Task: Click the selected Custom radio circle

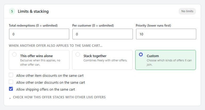Action: coord(141,54)
